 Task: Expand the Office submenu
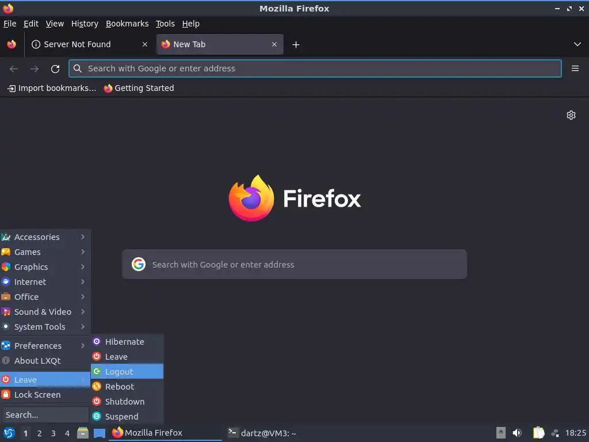pos(45,297)
